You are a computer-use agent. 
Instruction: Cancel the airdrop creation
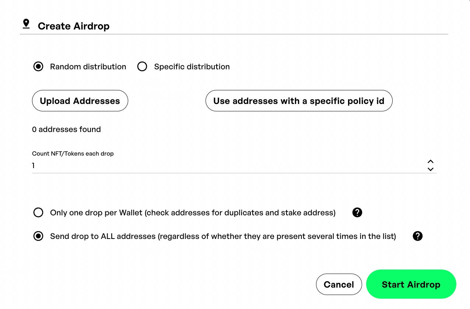coord(339,284)
